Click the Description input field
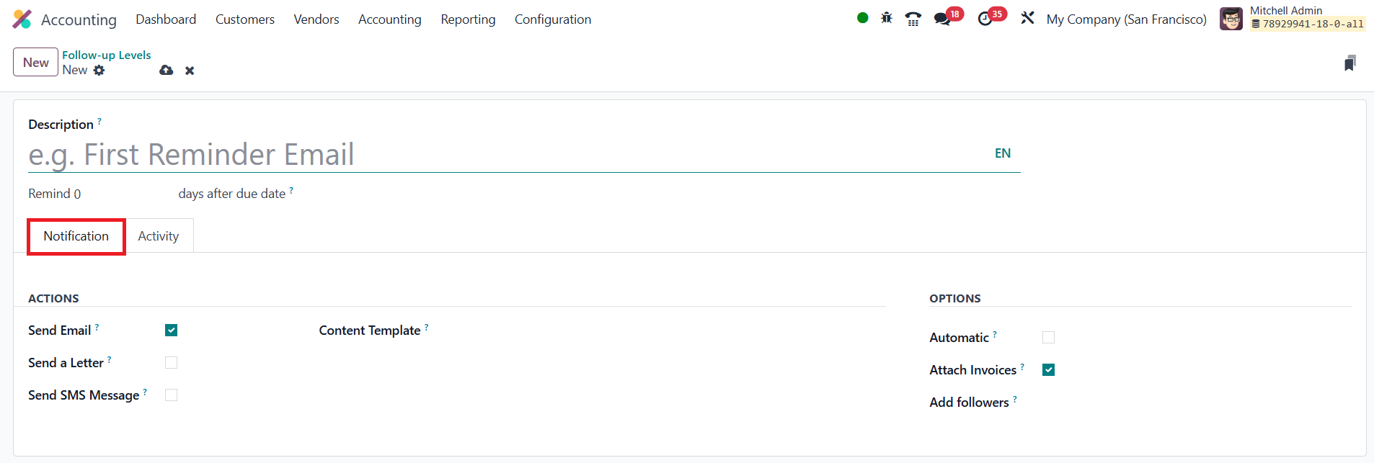The width and height of the screenshot is (1374, 463). 505,155
